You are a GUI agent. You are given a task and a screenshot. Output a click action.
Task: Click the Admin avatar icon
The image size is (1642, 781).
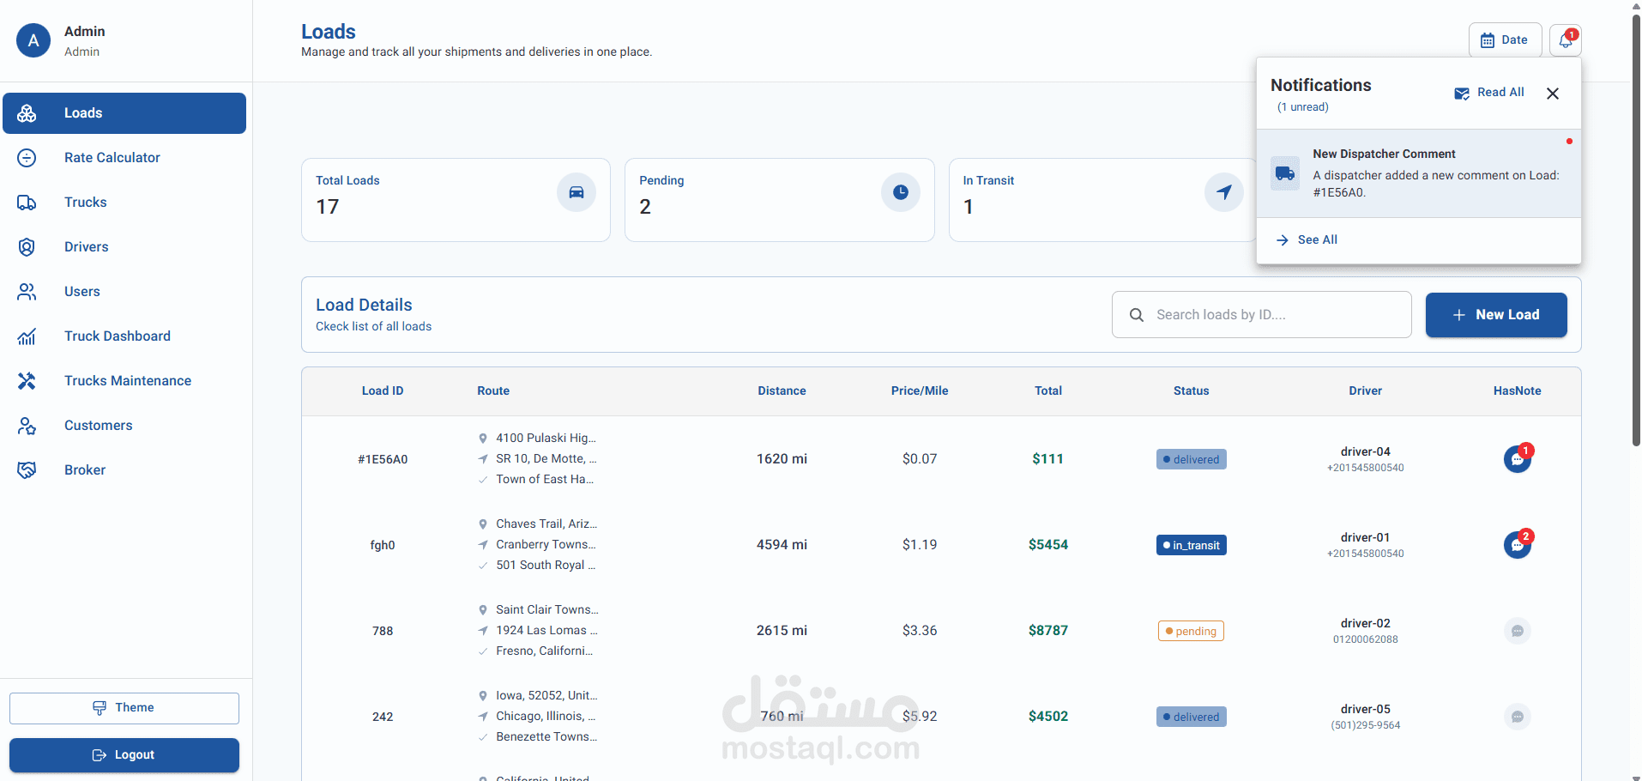click(33, 40)
